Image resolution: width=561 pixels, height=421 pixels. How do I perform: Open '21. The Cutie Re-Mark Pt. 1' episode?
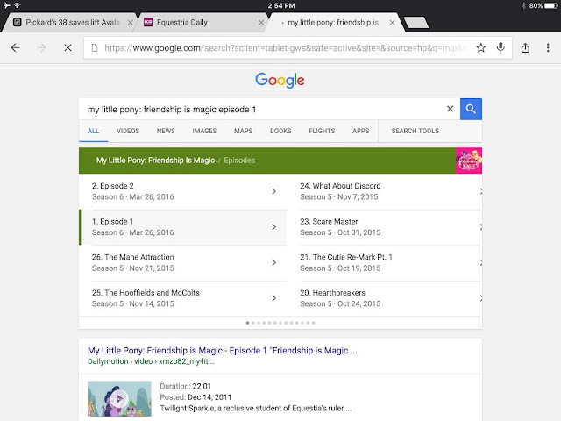390,263
